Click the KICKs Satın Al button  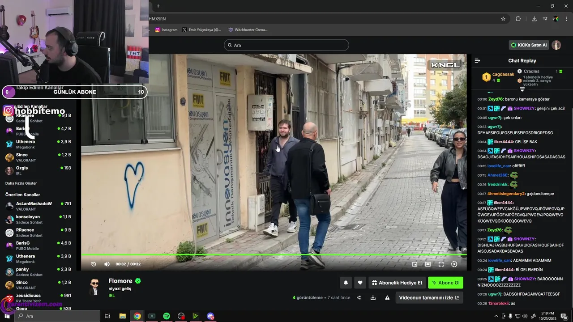529,45
